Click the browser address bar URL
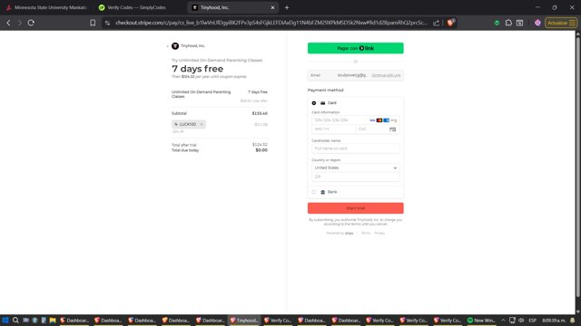 [x=271, y=23]
